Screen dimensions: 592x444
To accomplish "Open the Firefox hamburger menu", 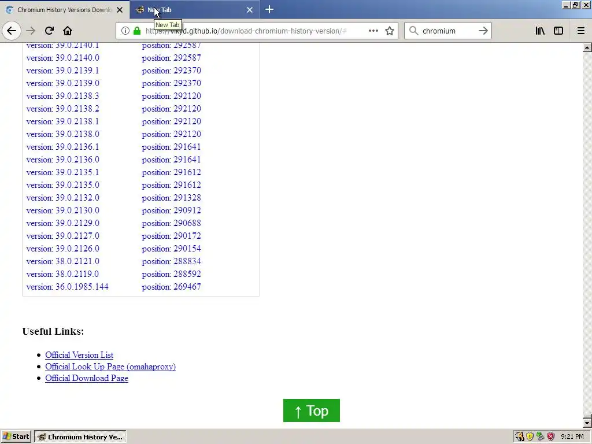I will (581, 31).
